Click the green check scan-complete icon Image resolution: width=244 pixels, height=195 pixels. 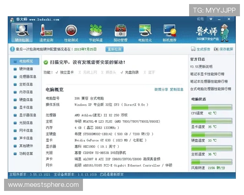pos(46,62)
